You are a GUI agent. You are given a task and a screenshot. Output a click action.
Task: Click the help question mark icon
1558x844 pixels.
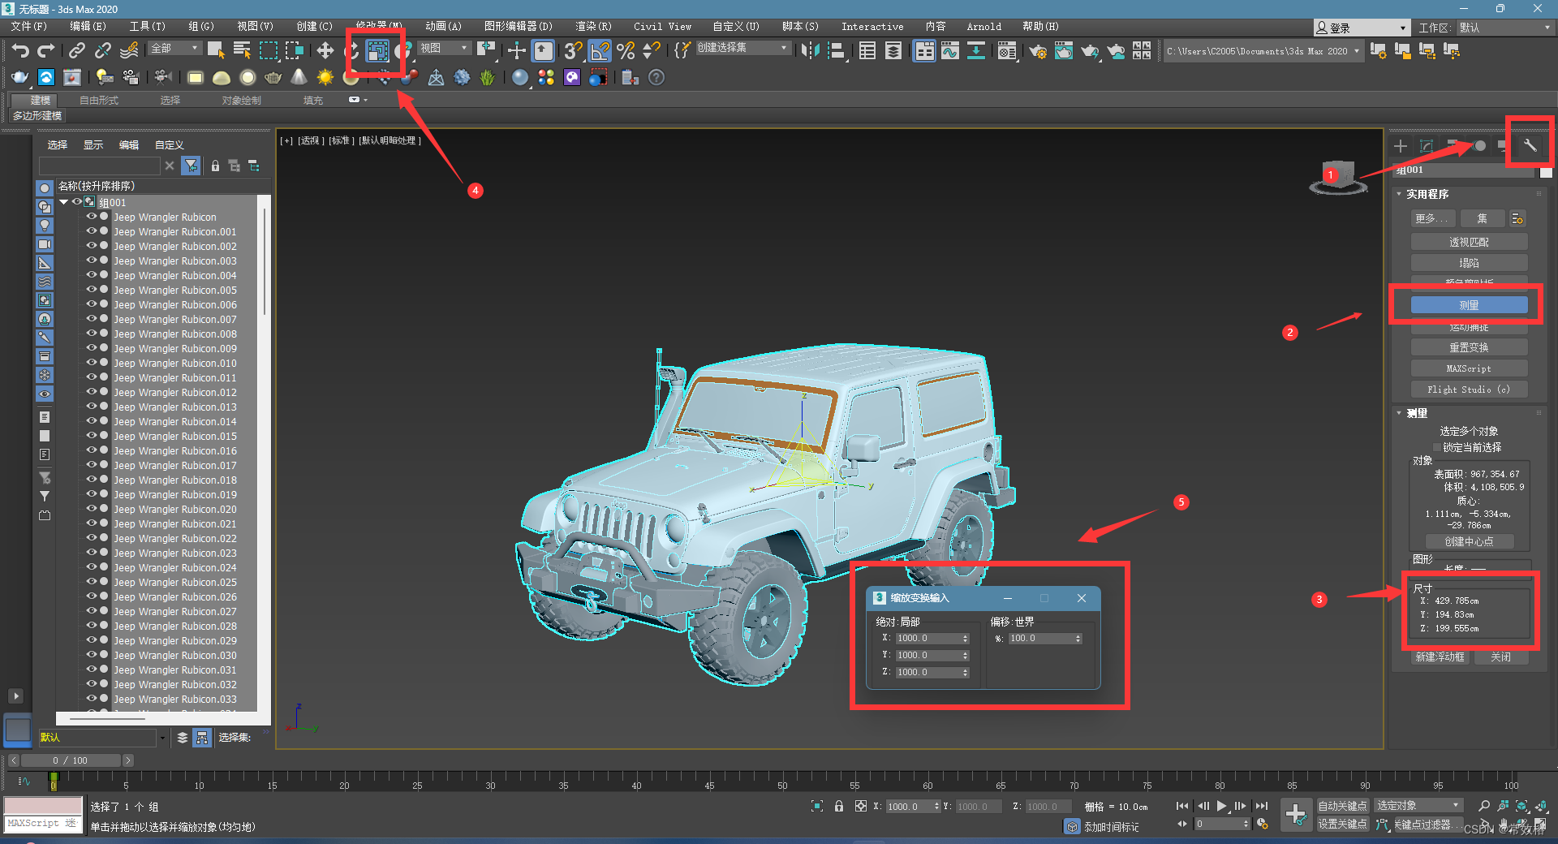(x=656, y=78)
